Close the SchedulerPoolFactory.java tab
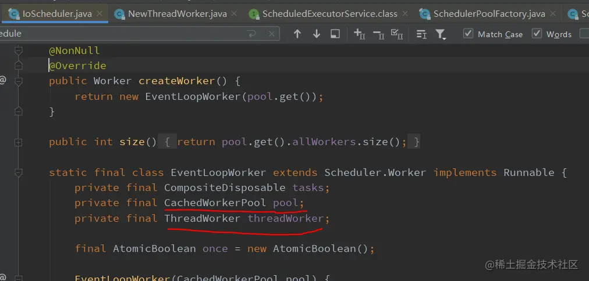This screenshot has height=281, width=589. pyautogui.click(x=552, y=14)
